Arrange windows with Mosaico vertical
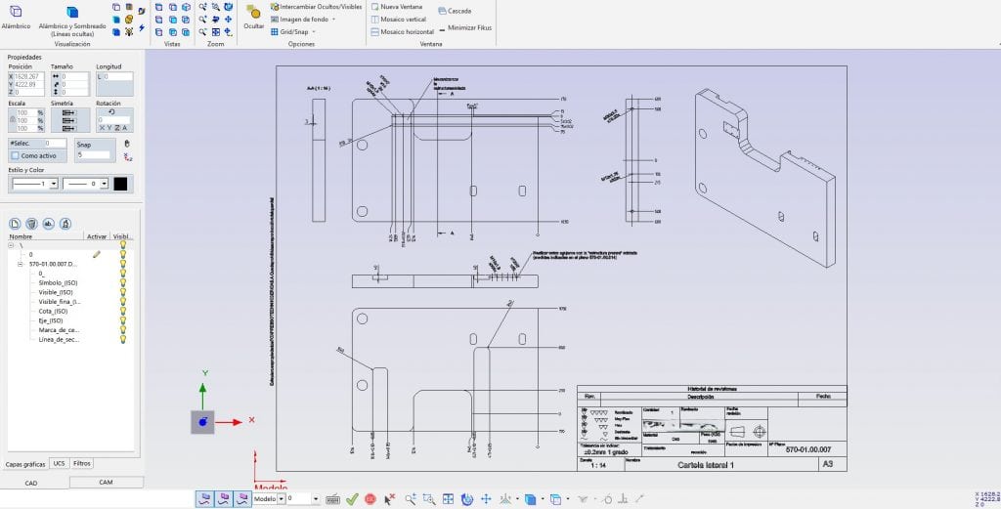 tap(399, 20)
